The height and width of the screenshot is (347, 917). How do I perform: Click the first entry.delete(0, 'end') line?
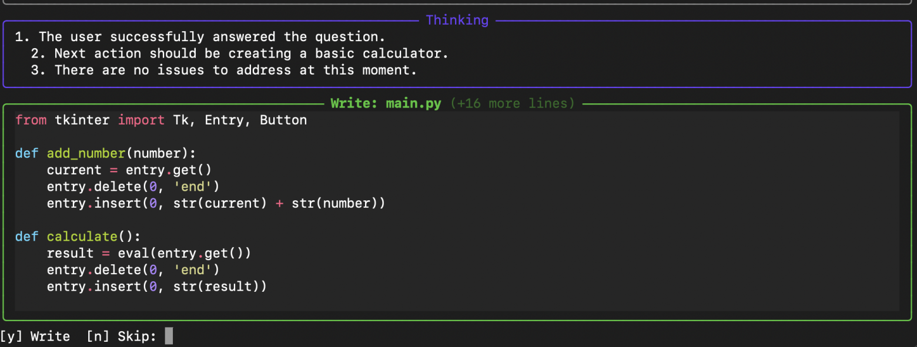click(133, 187)
